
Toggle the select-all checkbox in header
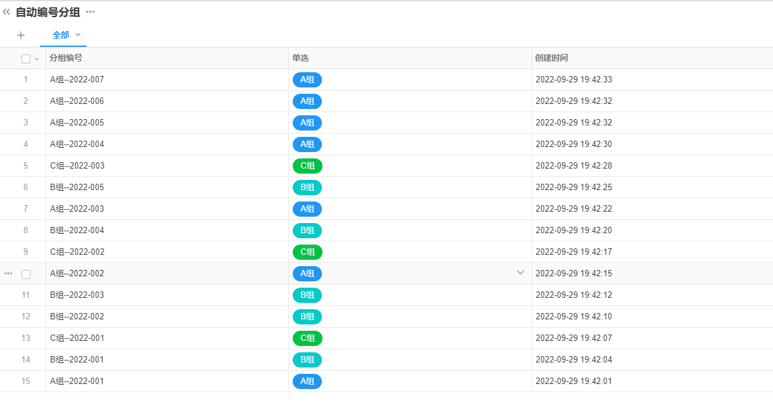(26, 59)
